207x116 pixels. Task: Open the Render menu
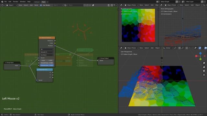[x=16, y=2]
